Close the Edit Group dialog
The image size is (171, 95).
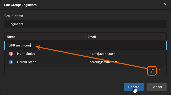pos(165,4)
